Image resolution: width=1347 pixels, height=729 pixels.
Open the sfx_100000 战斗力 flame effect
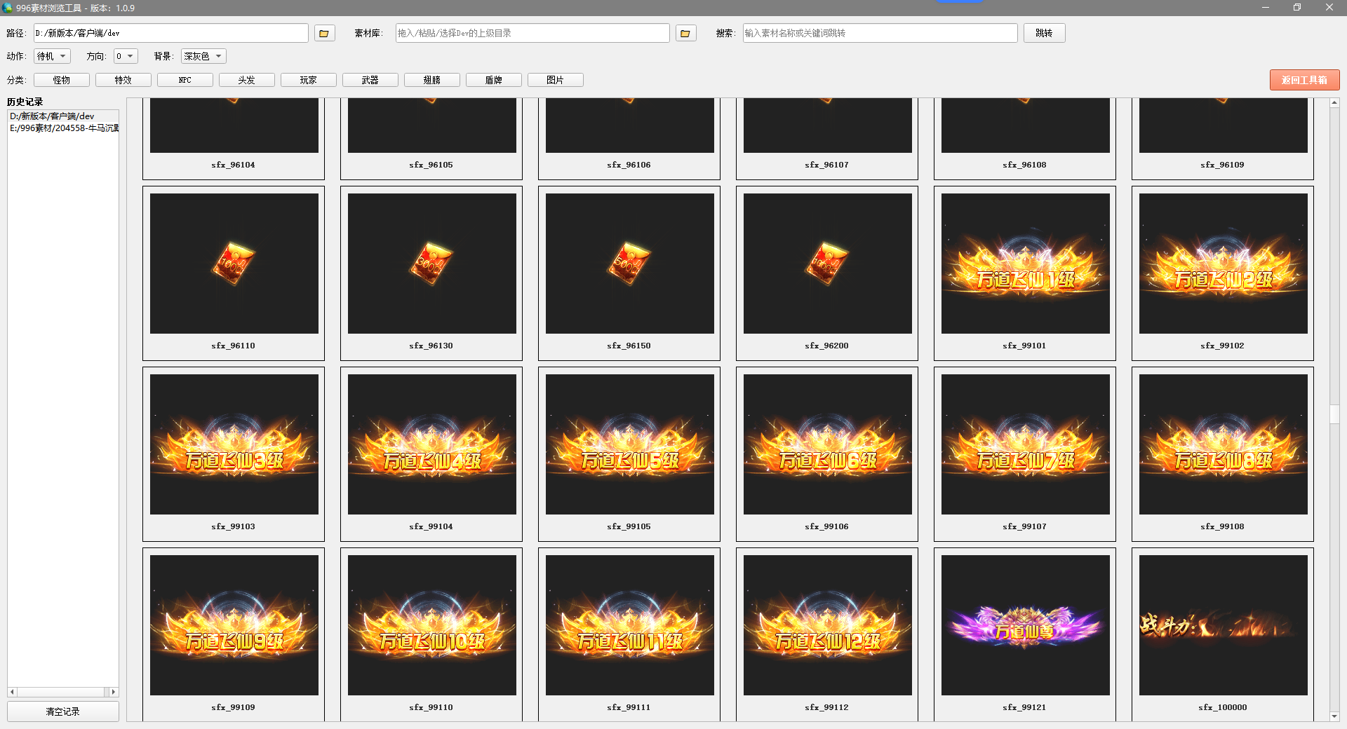click(x=1222, y=625)
